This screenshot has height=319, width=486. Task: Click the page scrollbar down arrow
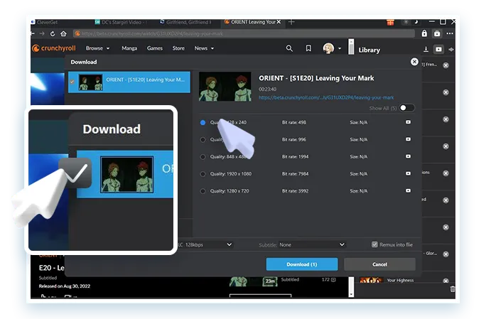coord(351,294)
